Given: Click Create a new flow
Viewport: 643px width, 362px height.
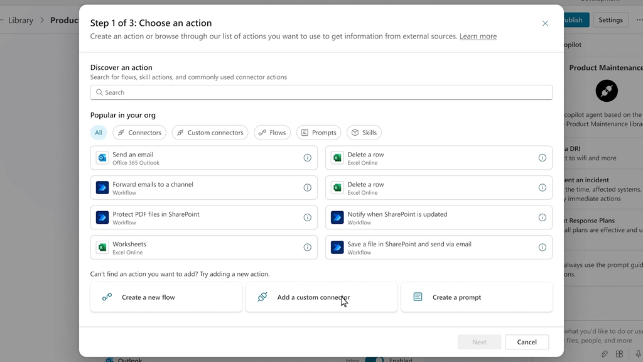Looking at the screenshot, I should click(166, 297).
